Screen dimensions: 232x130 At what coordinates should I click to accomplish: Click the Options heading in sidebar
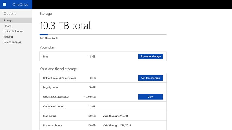10,14
